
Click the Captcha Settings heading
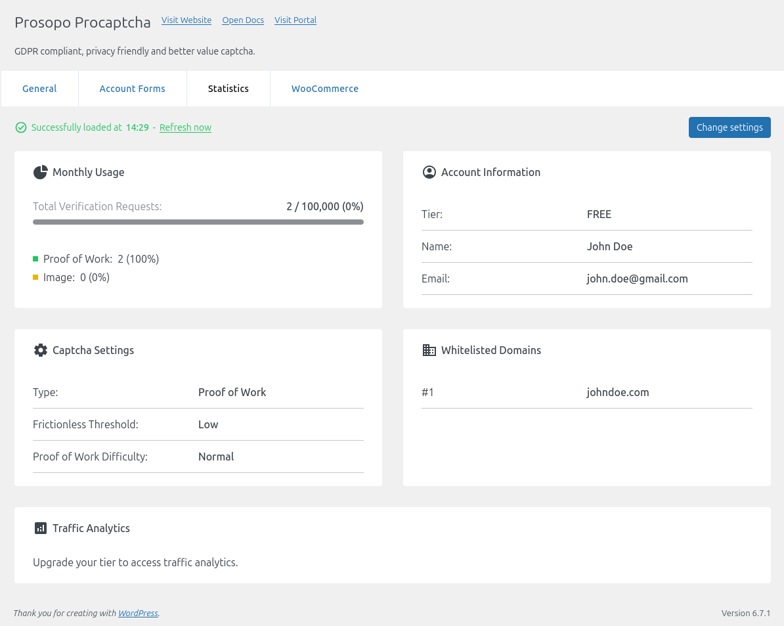tap(93, 350)
